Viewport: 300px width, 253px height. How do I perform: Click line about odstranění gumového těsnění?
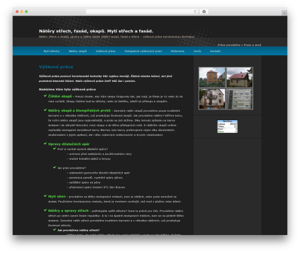tap(98, 173)
